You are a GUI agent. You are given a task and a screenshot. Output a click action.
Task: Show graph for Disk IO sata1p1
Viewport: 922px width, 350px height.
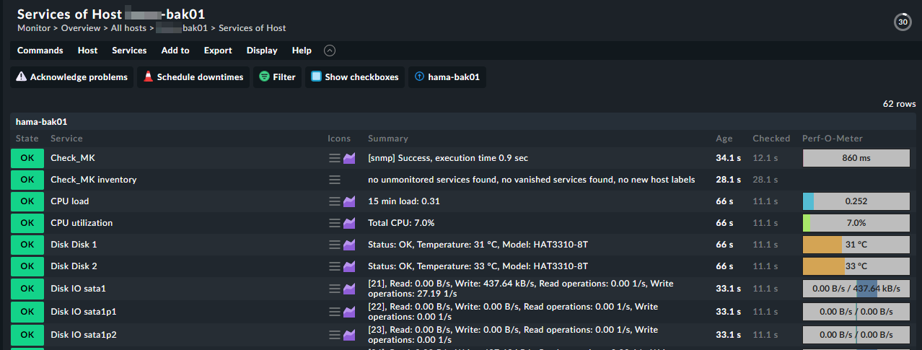coord(349,312)
